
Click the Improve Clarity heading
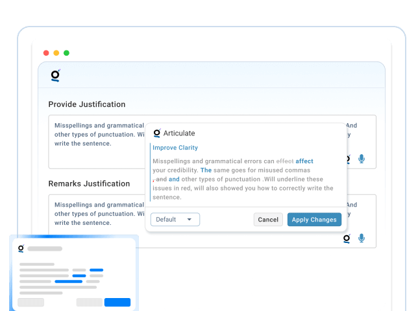[175, 148]
